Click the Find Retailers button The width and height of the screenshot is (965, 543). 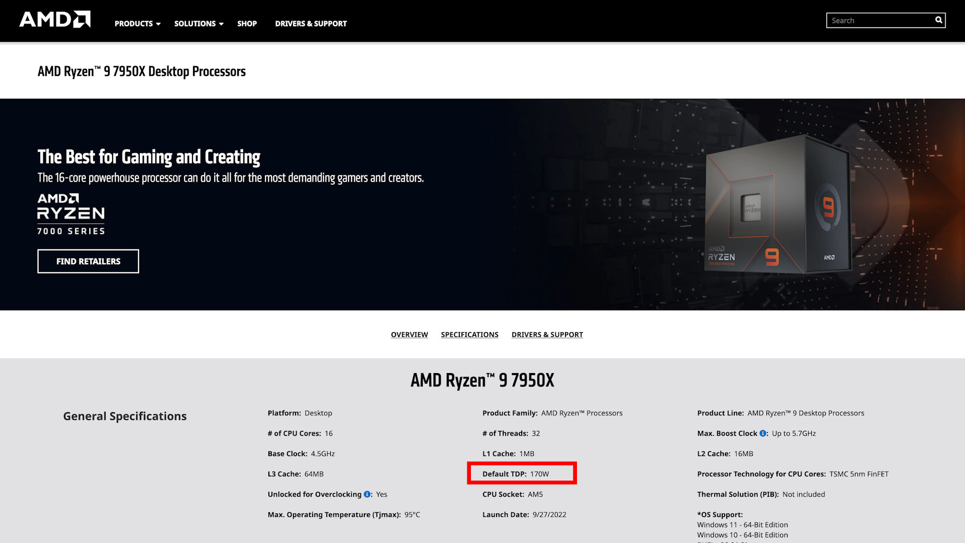(88, 261)
